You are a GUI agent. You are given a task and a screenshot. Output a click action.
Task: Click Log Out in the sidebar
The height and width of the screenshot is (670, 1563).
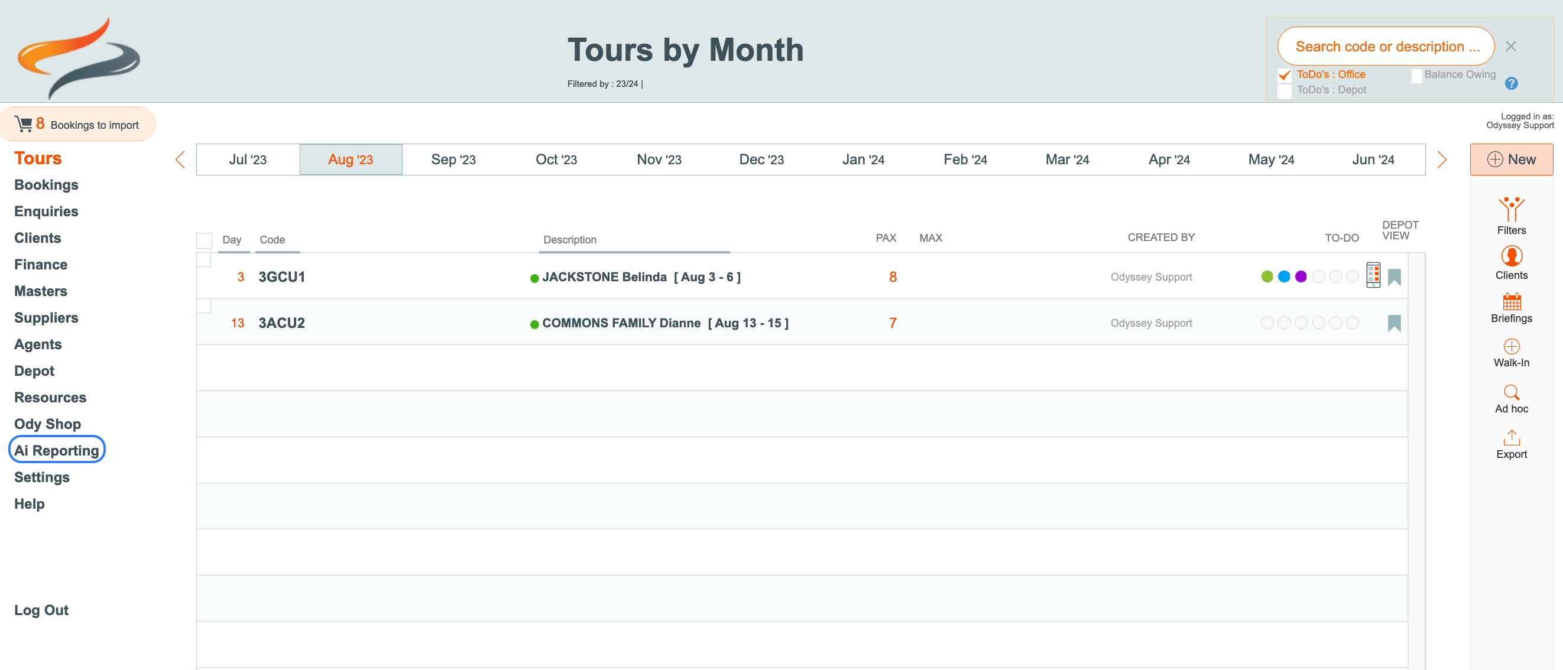tap(41, 610)
